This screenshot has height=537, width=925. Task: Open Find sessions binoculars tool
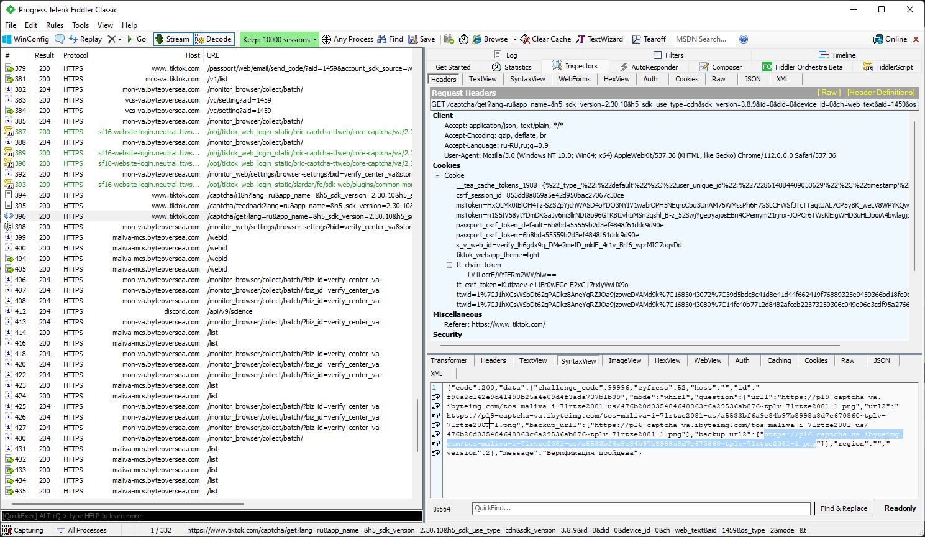pos(390,39)
